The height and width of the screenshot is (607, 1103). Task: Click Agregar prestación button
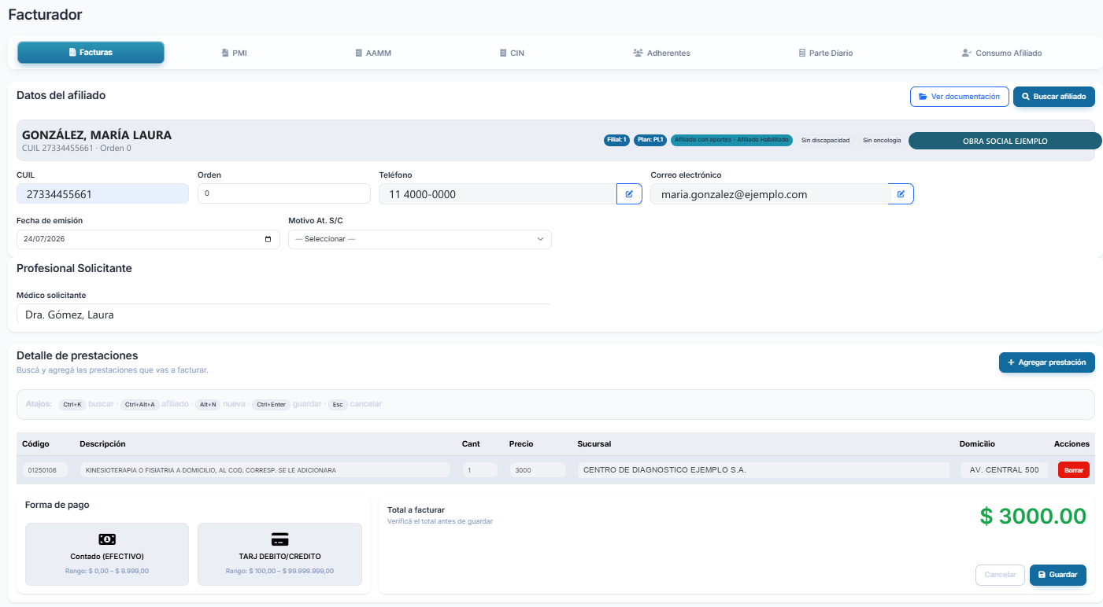(x=1047, y=362)
